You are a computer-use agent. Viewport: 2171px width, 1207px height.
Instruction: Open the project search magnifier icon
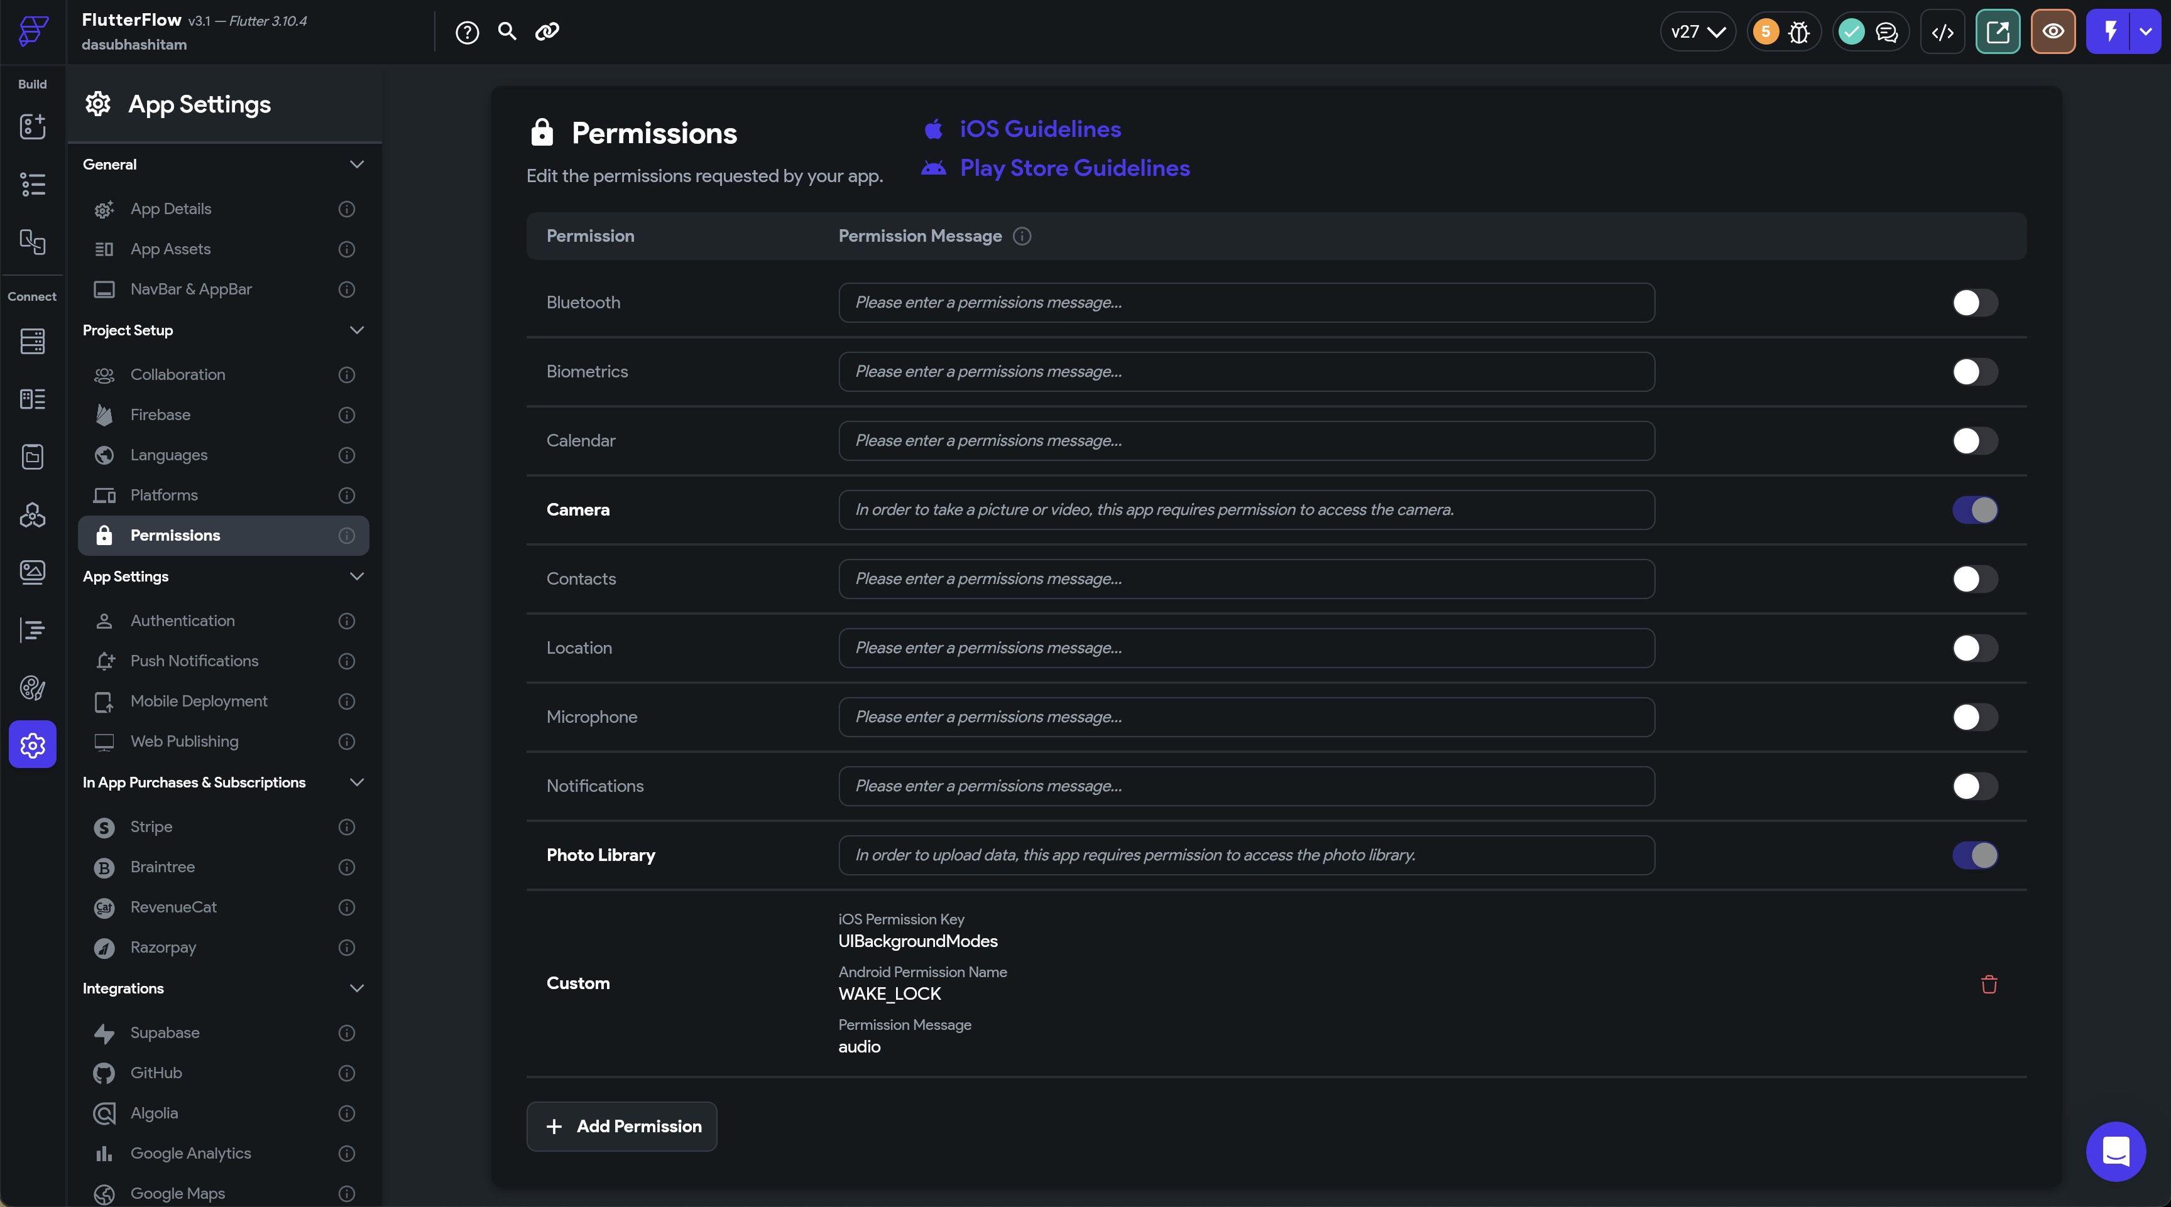point(506,32)
